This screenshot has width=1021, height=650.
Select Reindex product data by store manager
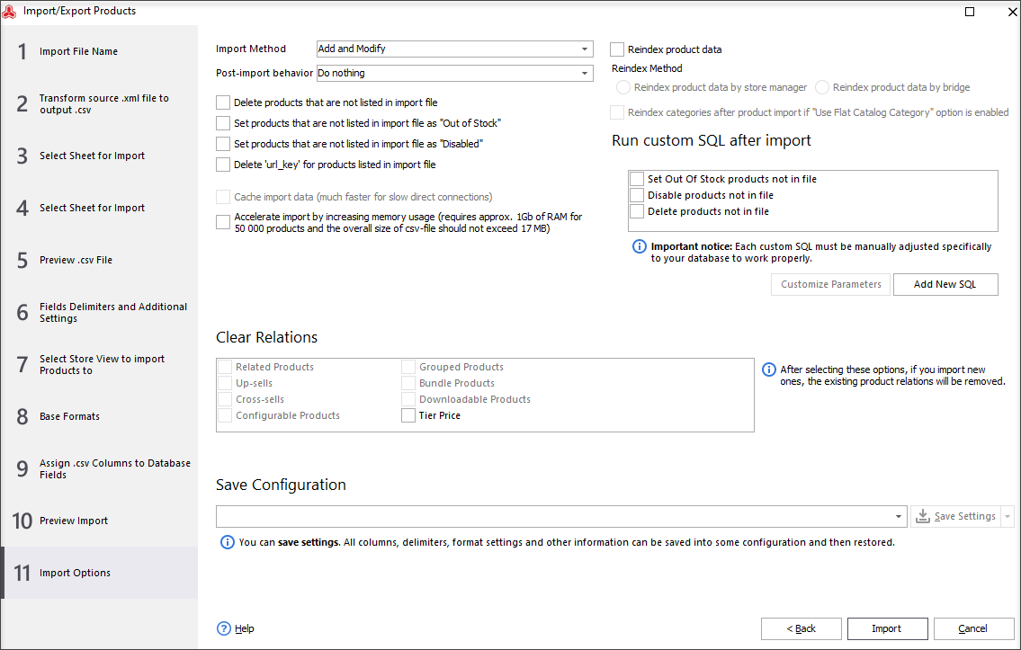[x=623, y=87]
